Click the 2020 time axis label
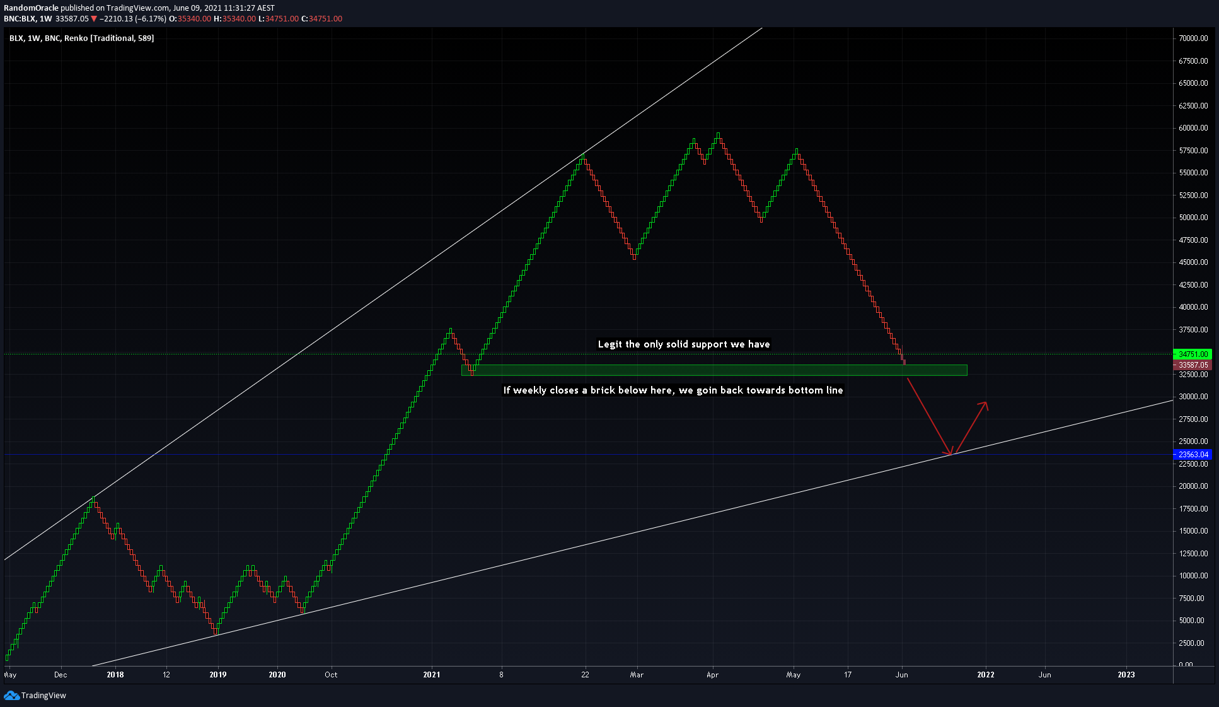 (x=277, y=675)
